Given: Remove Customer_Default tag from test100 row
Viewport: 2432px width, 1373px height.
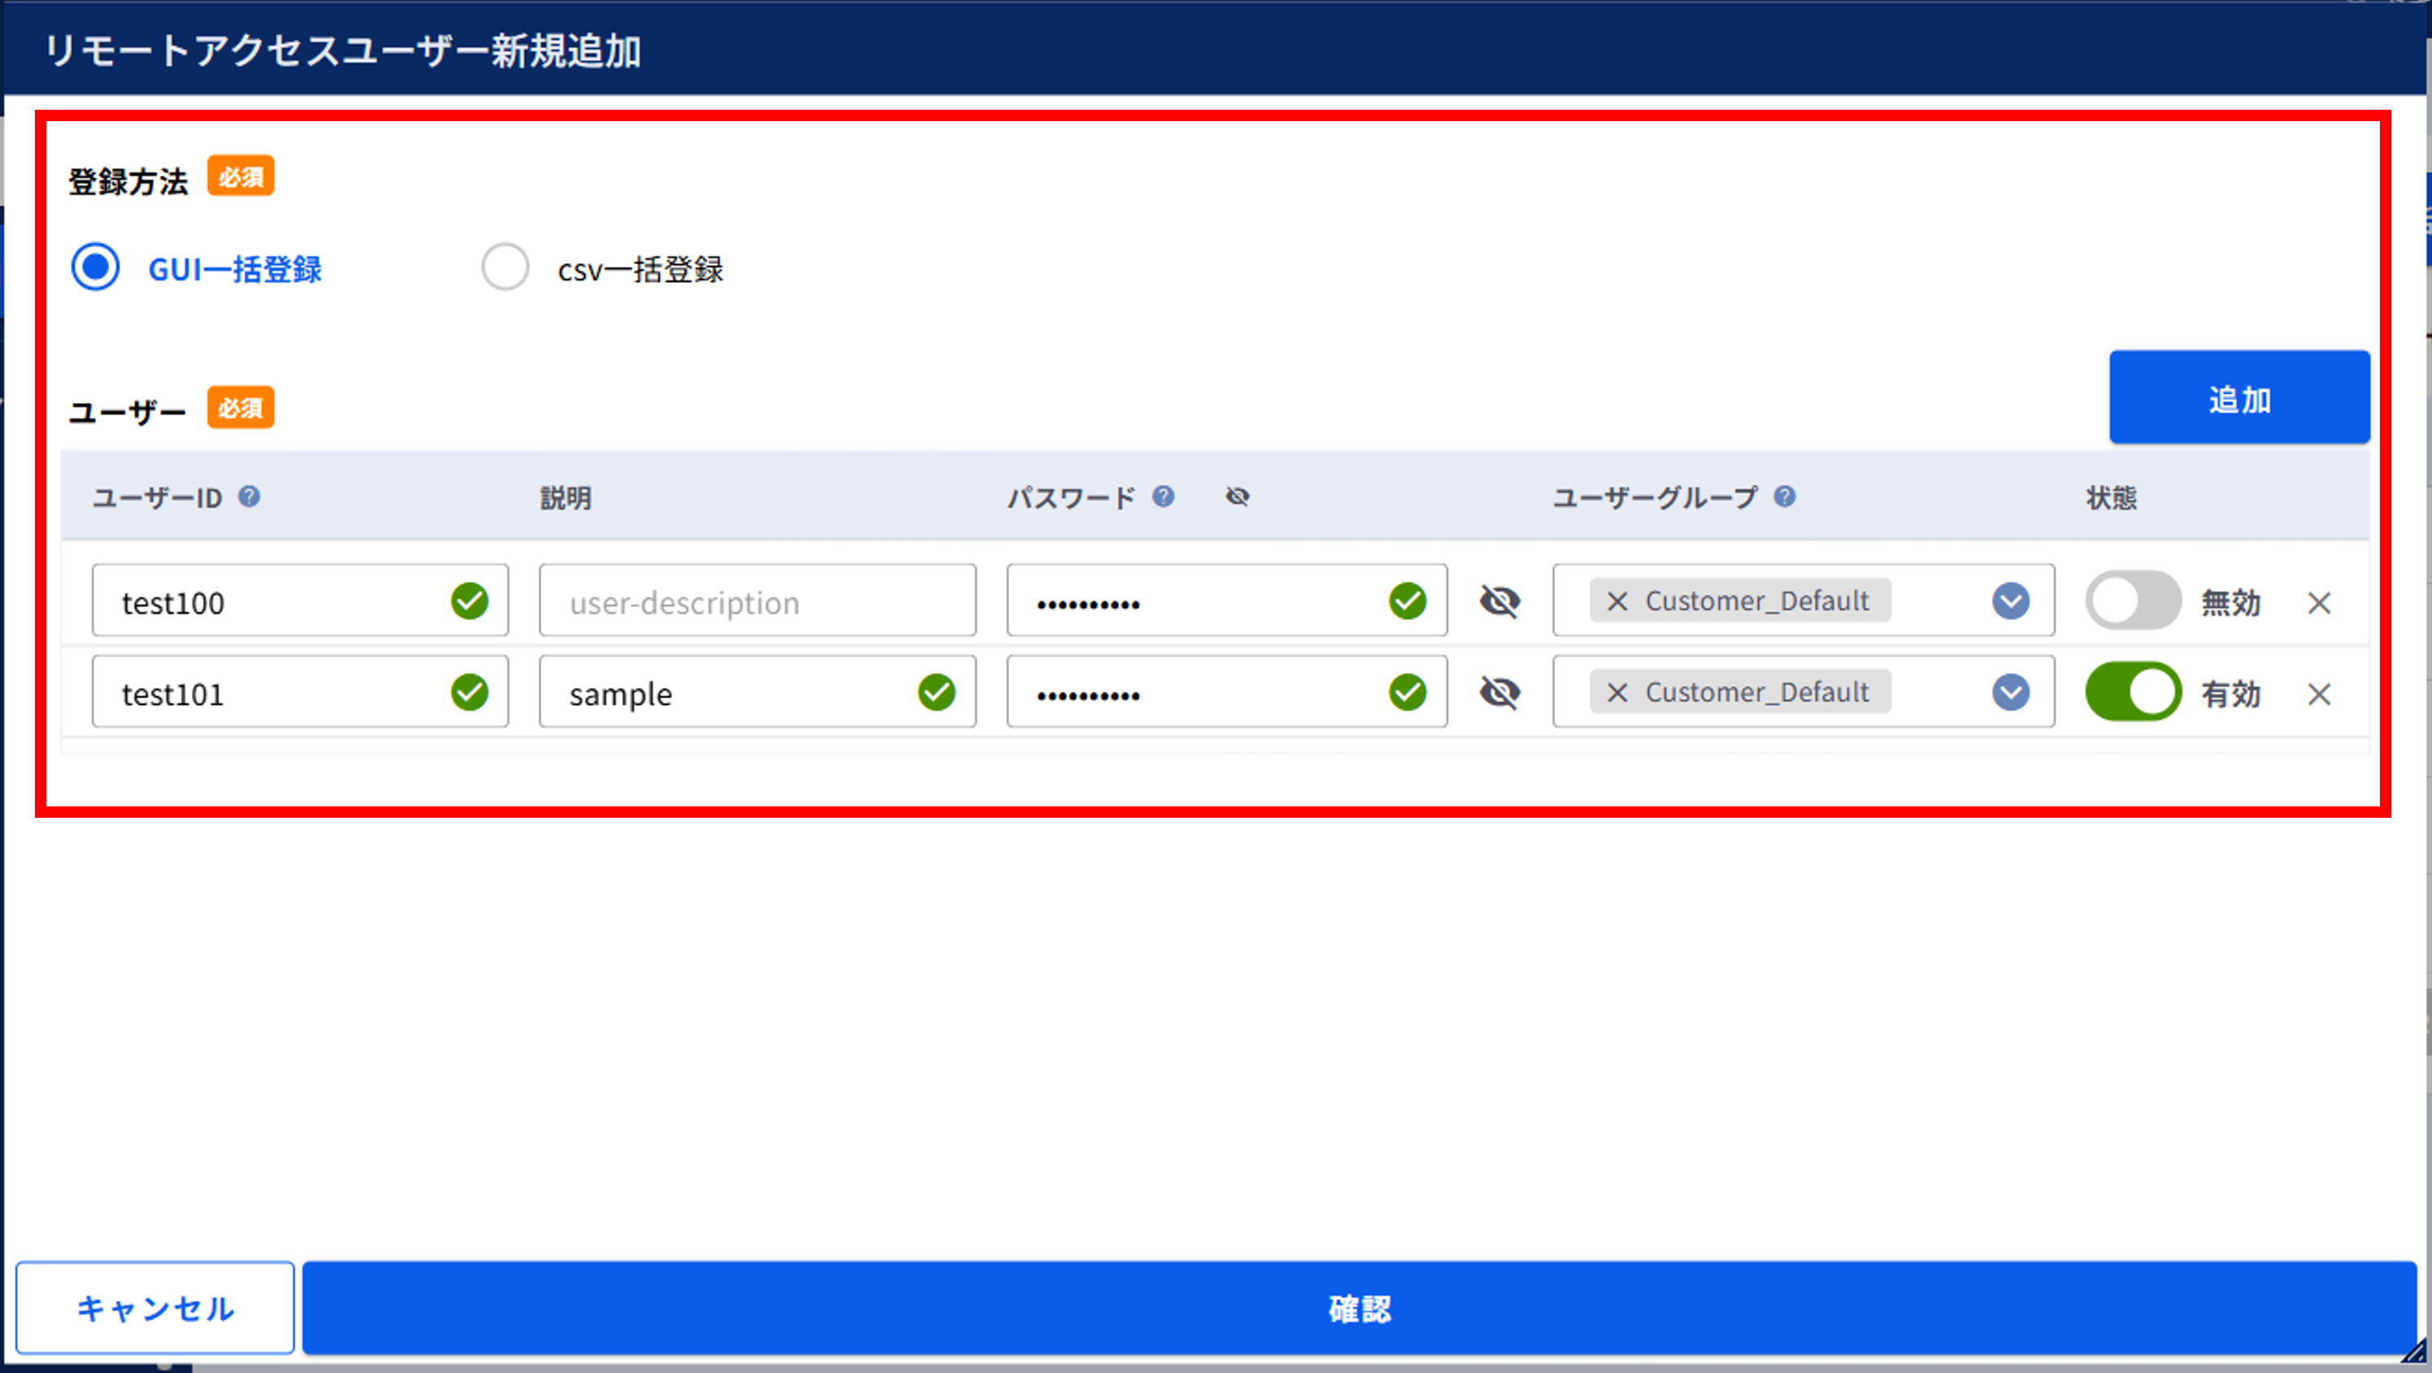Looking at the screenshot, I should coord(1617,601).
